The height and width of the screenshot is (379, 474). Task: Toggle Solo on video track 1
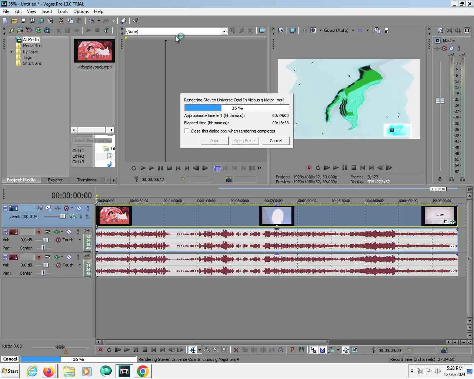88,208
